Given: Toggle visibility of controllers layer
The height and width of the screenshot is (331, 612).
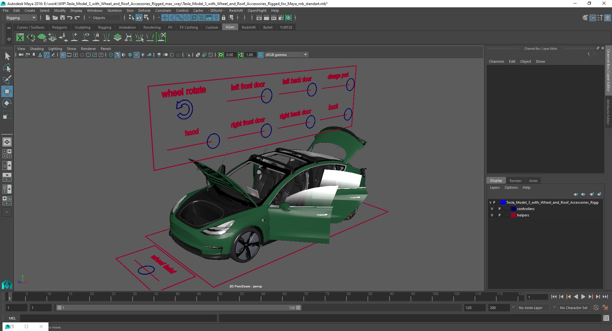Looking at the screenshot, I should pyautogui.click(x=492, y=209).
